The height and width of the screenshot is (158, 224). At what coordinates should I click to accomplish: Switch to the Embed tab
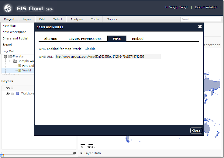pyautogui.click(x=138, y=38)
